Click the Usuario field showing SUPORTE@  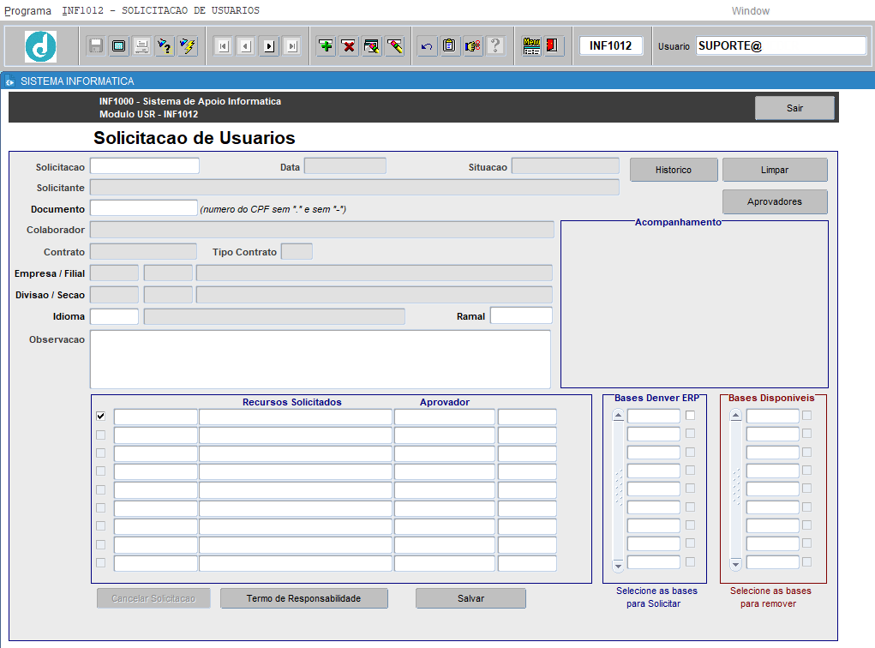click(x=781, y=45)
